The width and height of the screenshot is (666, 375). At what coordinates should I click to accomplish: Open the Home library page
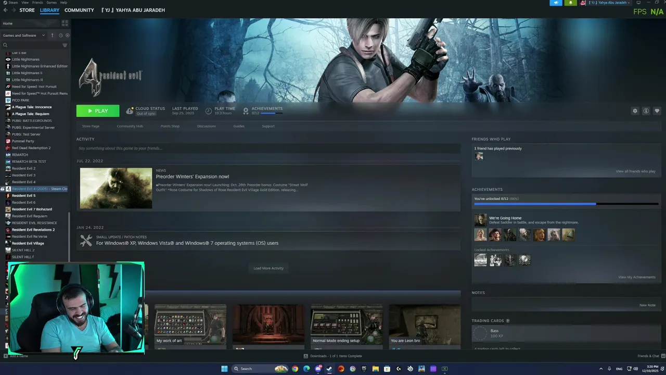click(30, 23)
